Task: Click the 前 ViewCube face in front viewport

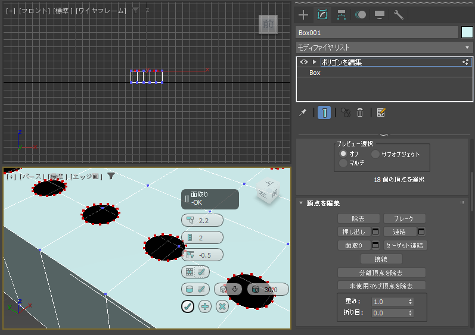Action: point(268,24)
